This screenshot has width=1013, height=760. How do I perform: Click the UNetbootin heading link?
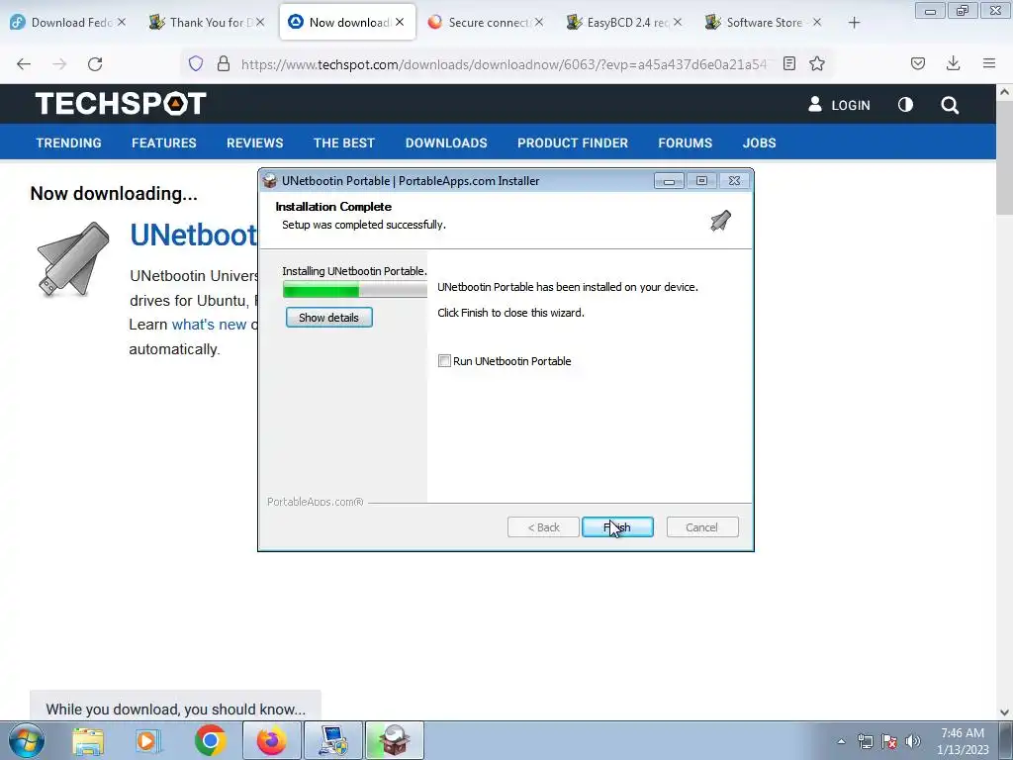point(194,236)
